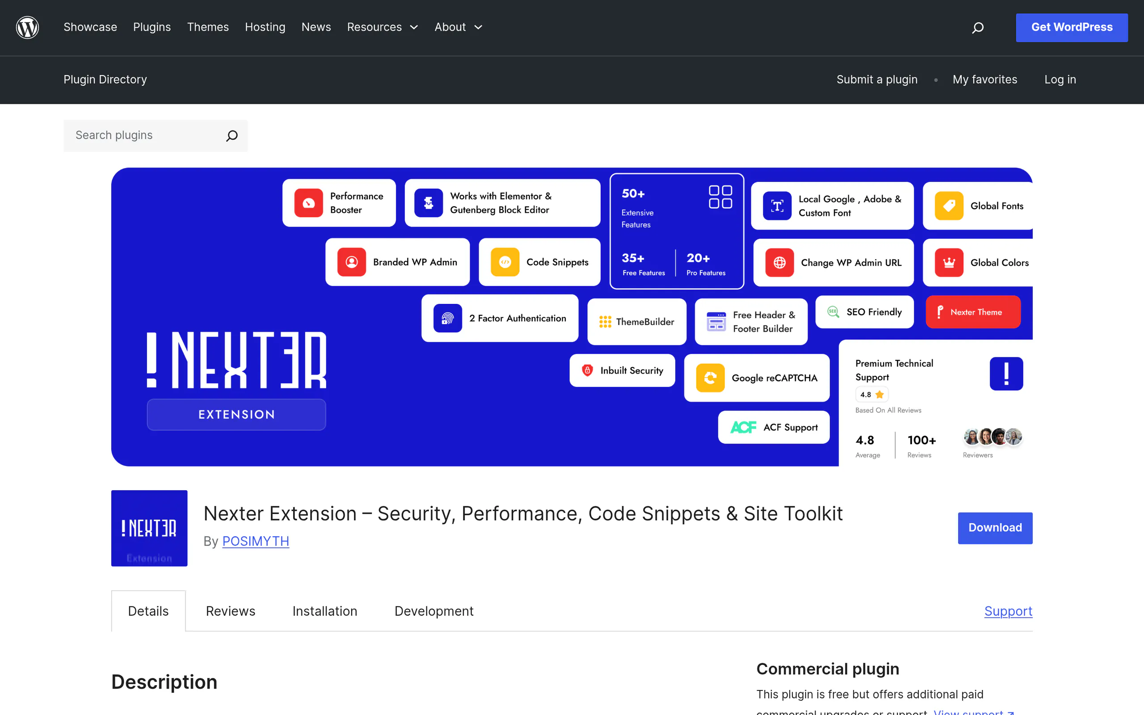Switch to the Details tab
This screenshot has height=715, width=1144.
point(148,611)
